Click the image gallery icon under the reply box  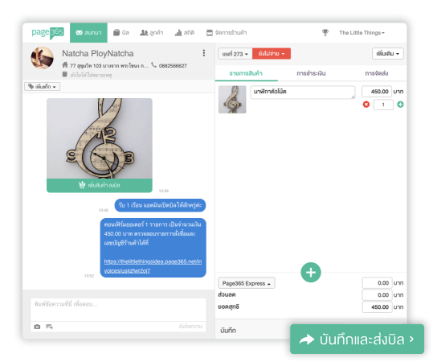(50, 327)
